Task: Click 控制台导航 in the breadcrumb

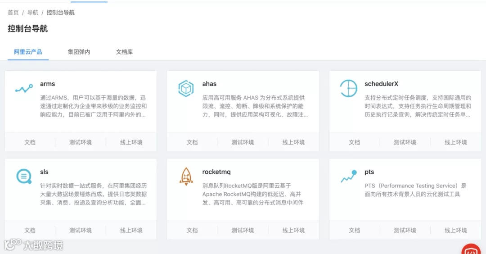Action: click(60, 13)
